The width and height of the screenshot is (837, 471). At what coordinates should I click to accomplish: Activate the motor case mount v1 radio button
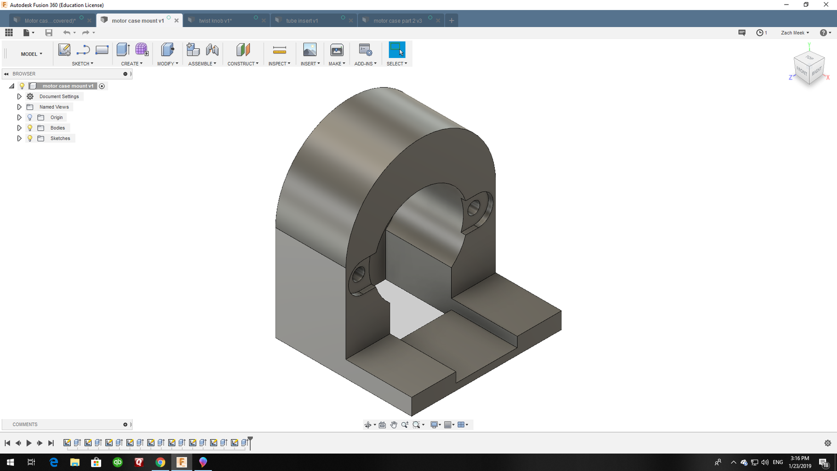102,86
